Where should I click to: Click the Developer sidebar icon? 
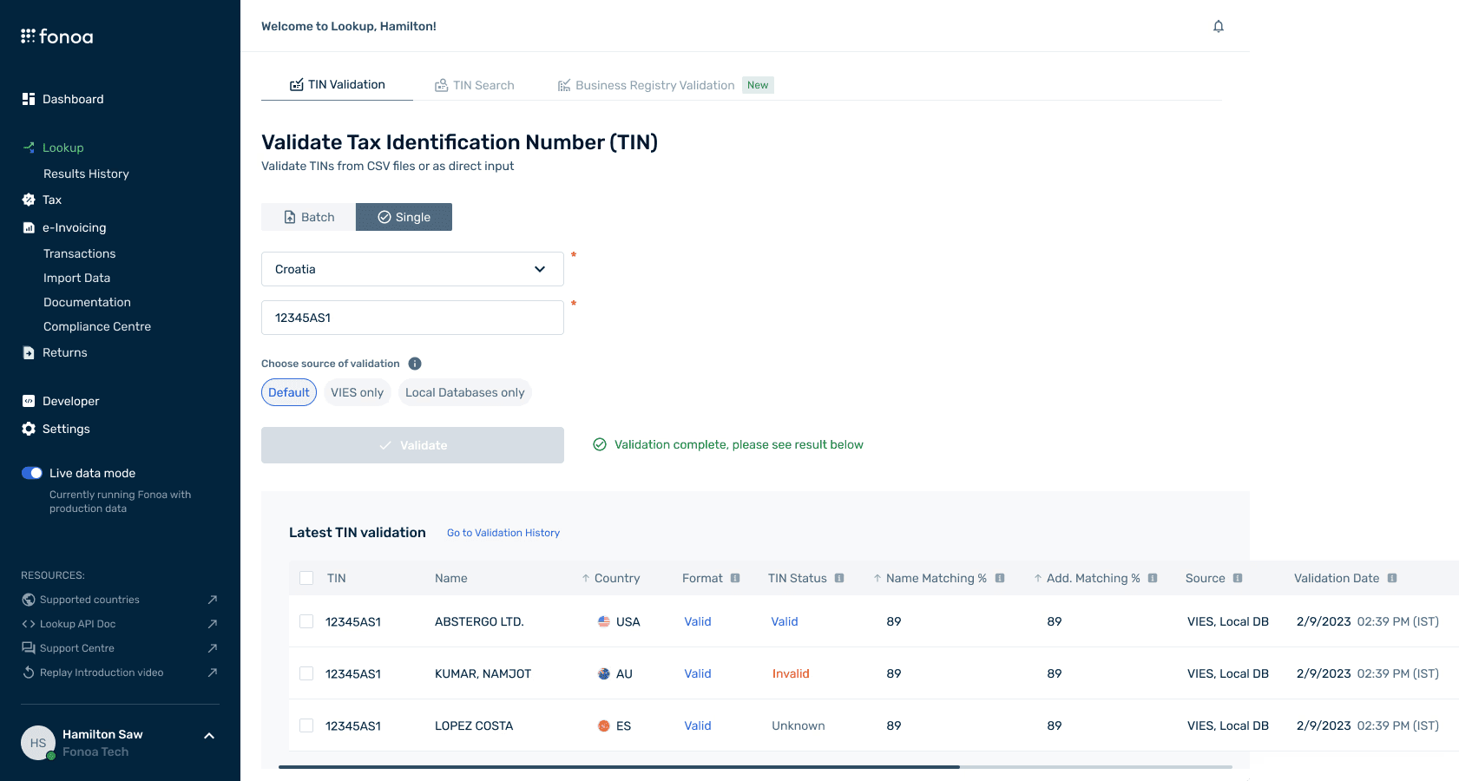[x=29, y=401]
